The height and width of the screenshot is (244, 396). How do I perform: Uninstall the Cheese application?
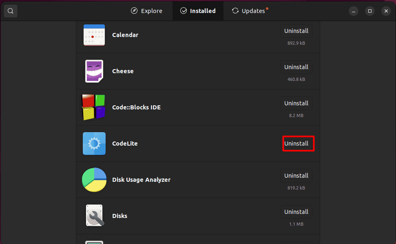(x=296, y=67)
